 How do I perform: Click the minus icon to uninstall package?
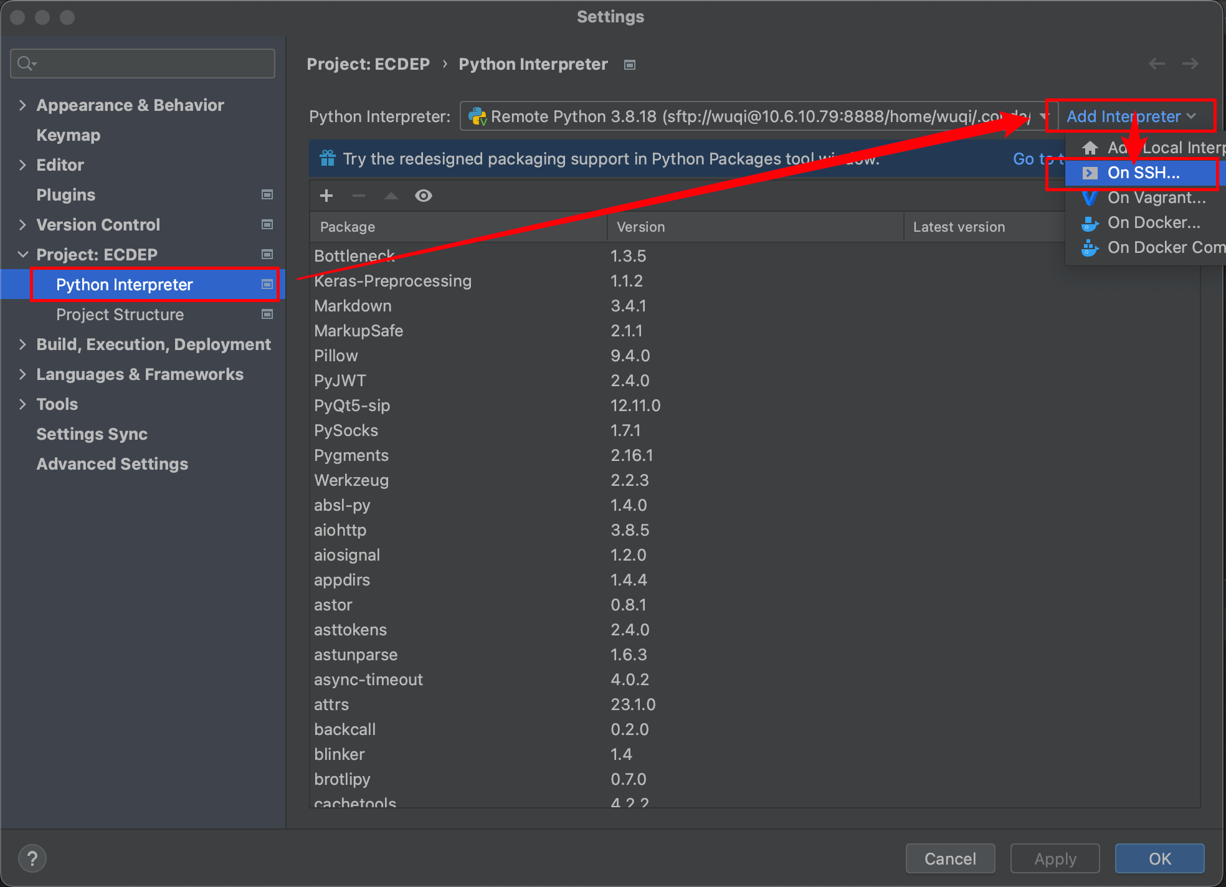pyautogui.click(x=359, y=196)
